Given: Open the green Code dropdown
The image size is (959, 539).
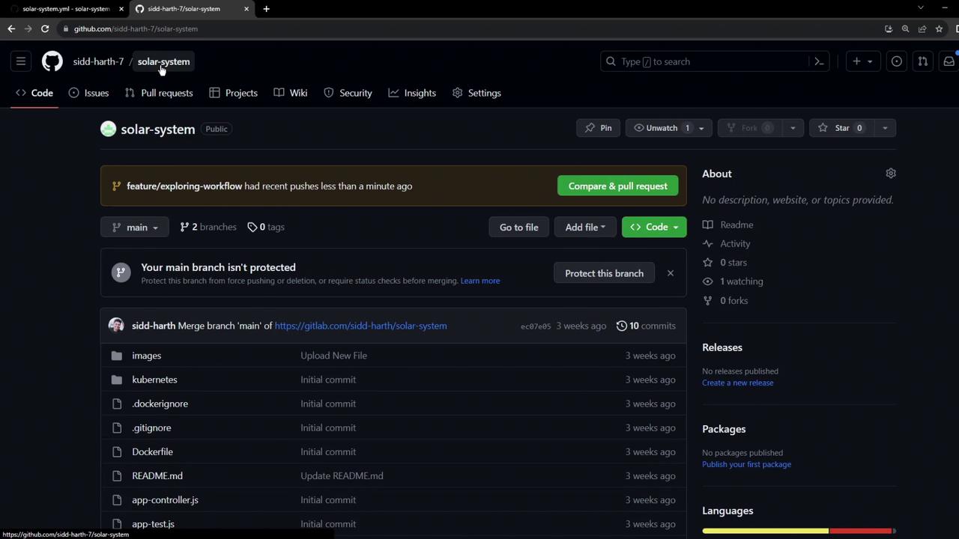Looking at the screenshot, I should [x=654, y=227].
